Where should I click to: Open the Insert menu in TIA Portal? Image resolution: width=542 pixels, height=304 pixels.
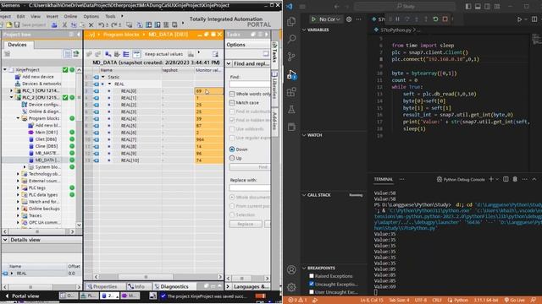(x=53, y=16)
